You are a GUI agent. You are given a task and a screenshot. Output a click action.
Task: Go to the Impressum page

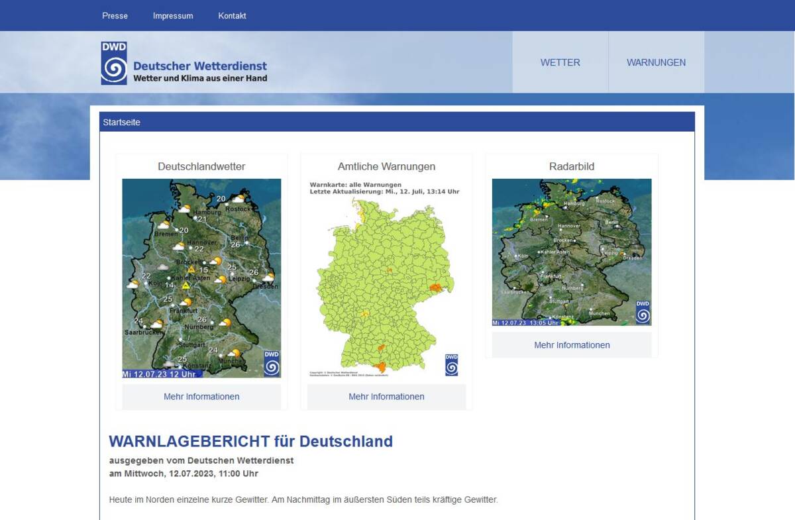(173, 15)
